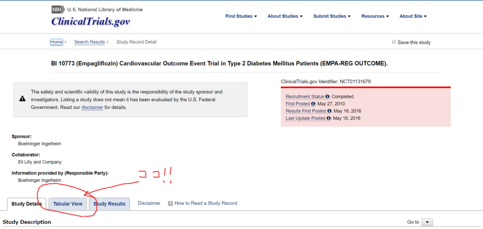Go to Home breadcrumb link
The image size is (483, 229).
(57, 42)
